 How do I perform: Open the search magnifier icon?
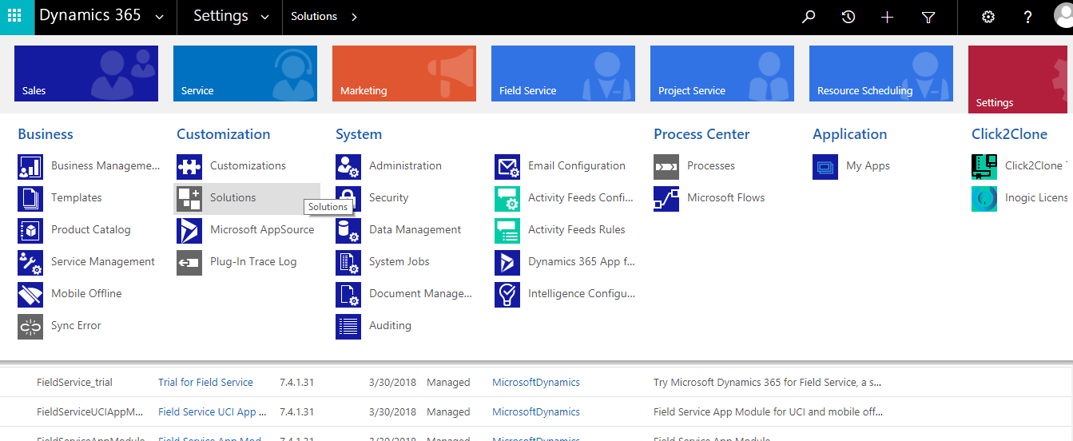809,17
